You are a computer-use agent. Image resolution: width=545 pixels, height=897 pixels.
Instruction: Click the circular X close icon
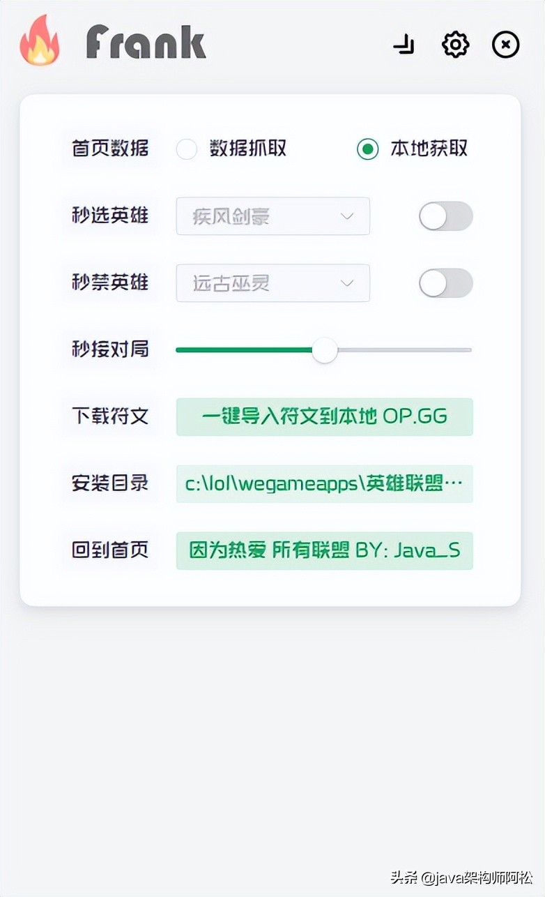[505, 45]
